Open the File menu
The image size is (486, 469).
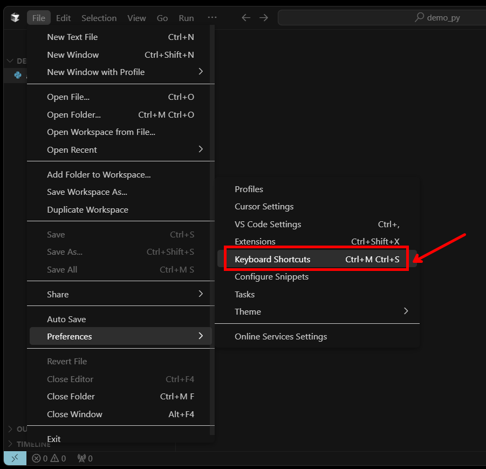coord(39,18)
